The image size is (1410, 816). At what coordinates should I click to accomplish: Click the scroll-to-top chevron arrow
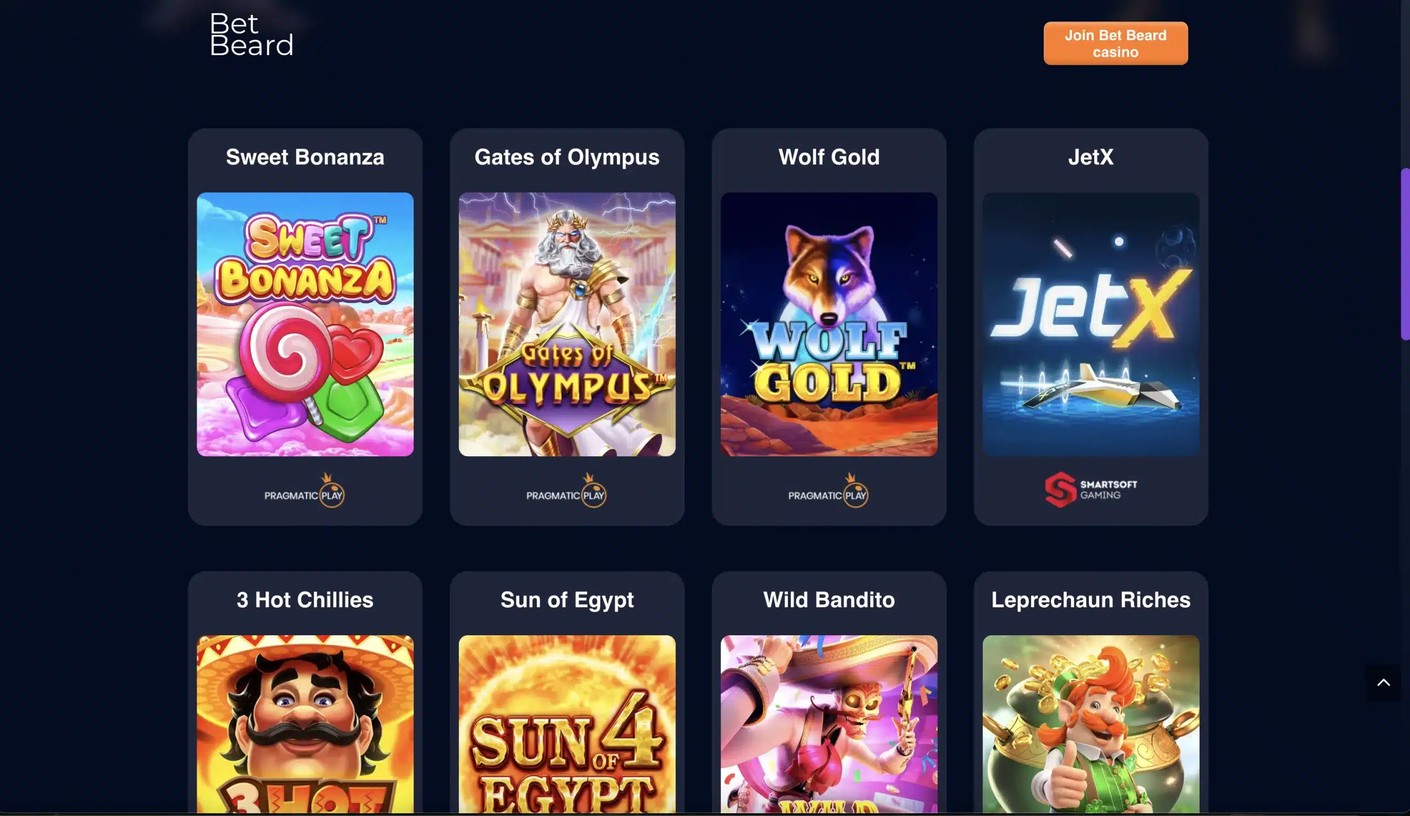(1383, 682)
